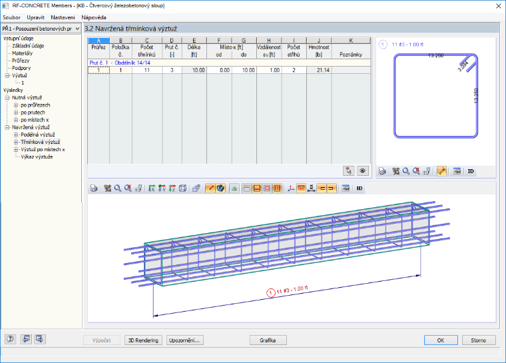506x363 pixels.
Task: Click the green figure icon in the 3D toolbar
Action: click(234, 188)
